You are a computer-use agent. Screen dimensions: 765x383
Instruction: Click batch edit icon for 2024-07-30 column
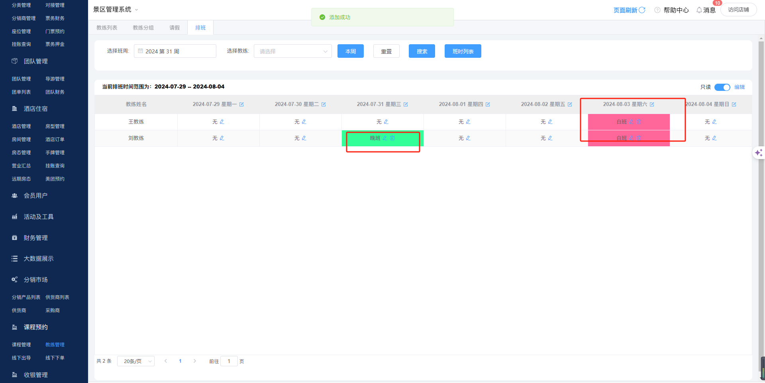point(324,104)
